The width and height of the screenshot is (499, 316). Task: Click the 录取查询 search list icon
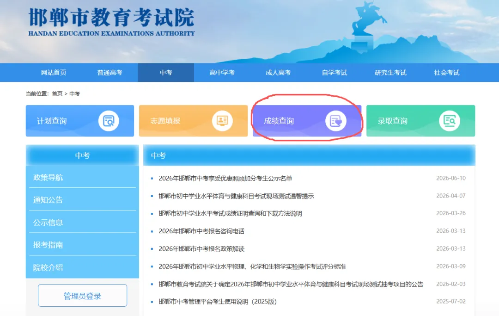(450, 121)
